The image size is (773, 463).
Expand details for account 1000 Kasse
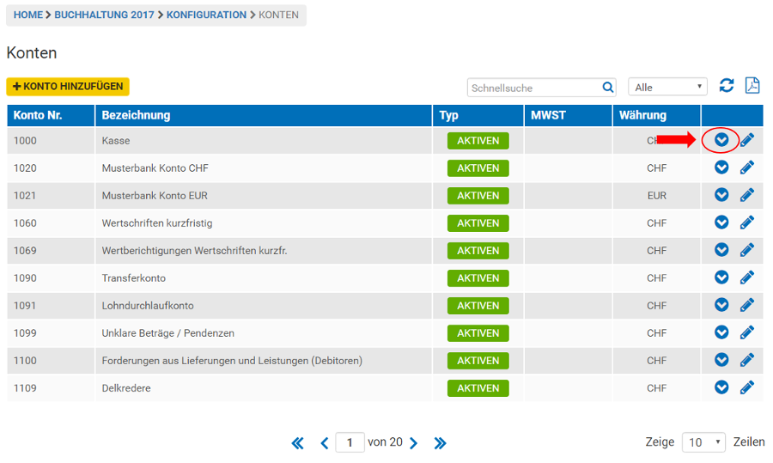click(721, 140)
